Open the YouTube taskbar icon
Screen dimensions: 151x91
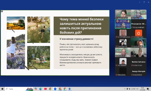(46, 89)
